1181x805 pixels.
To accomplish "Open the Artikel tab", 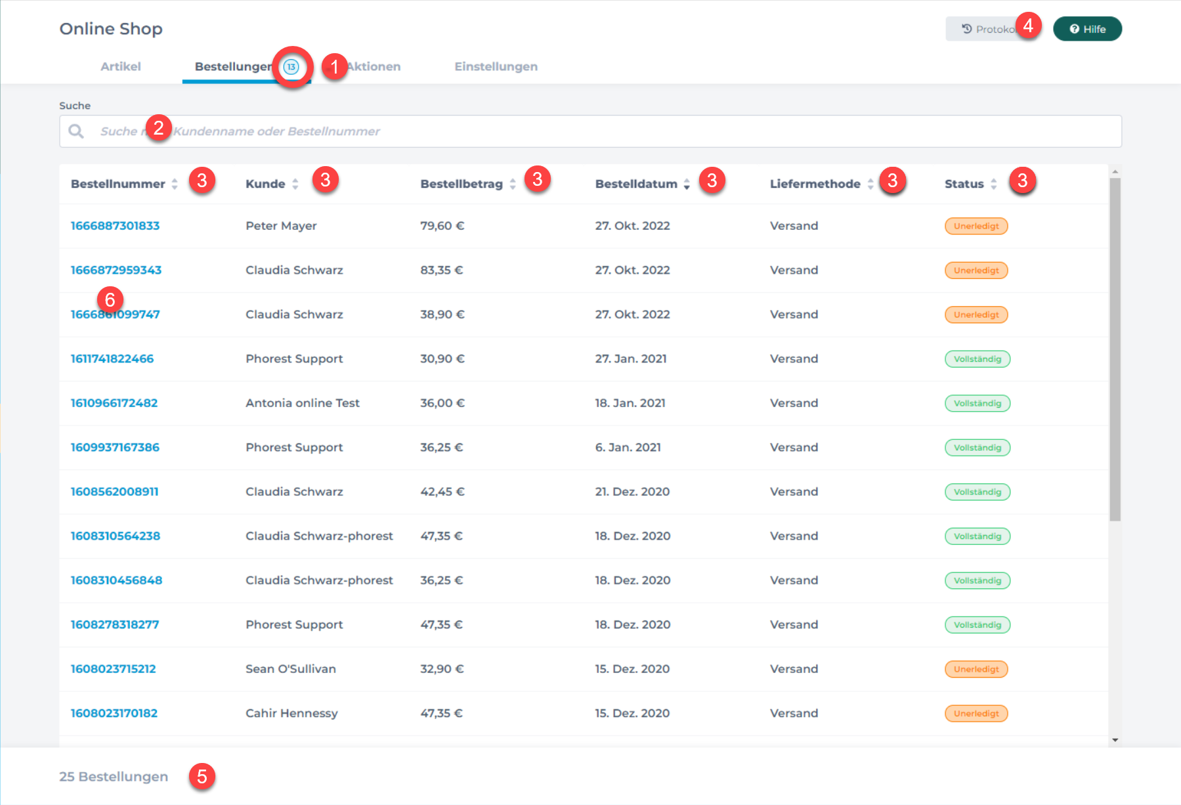I will coord(121,66).
